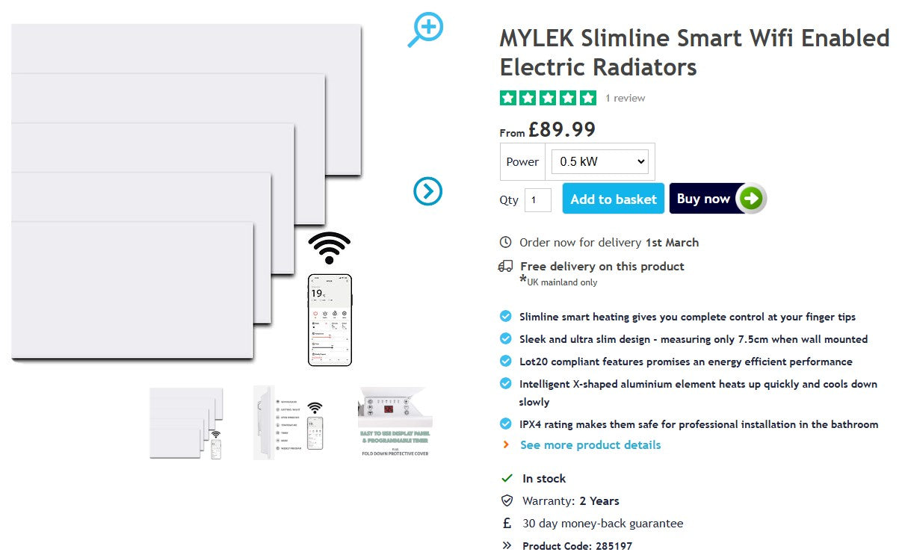Select the first radiator panels thumbnail
This screenshot has height=555, width=902.
[186, 423]
